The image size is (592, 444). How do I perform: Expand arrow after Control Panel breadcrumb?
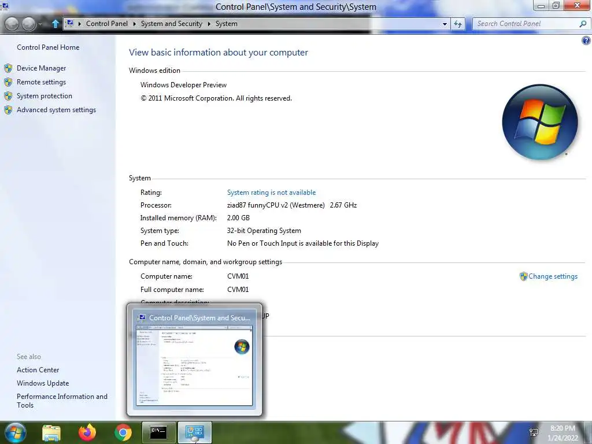[x=134, y=24]
